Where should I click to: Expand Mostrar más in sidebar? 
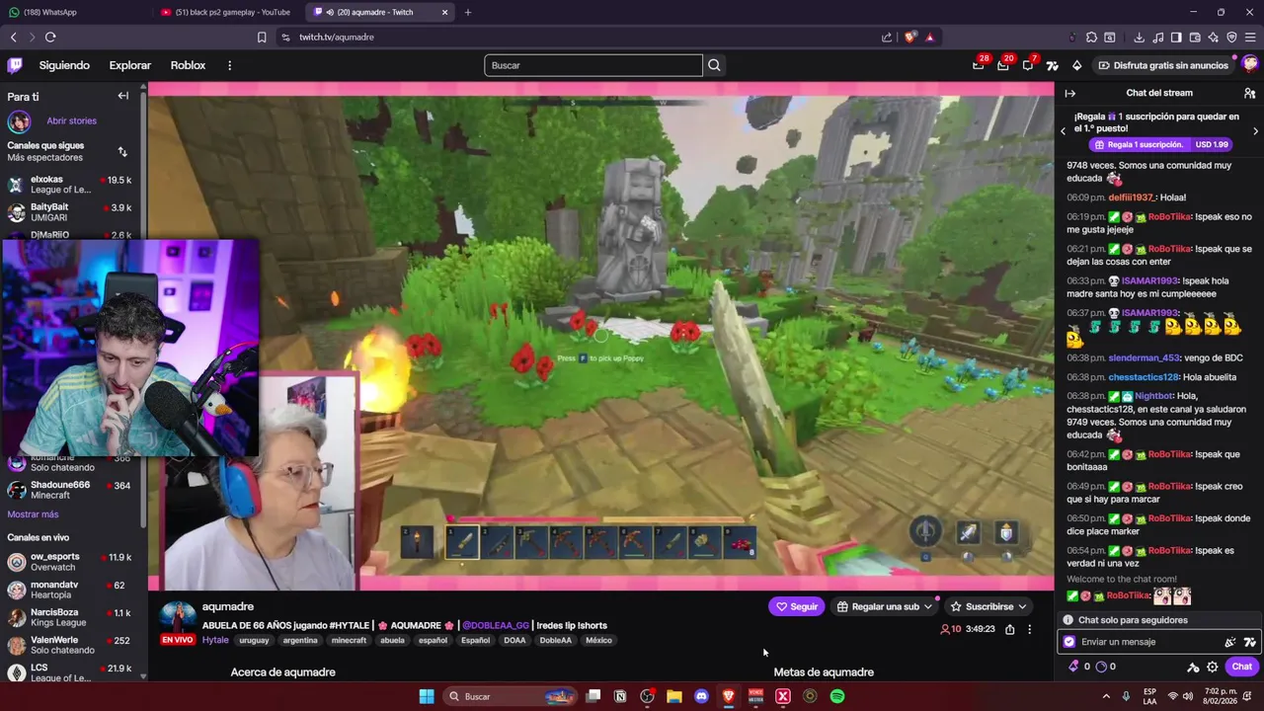pyautogui.click(x=33, y=514)
